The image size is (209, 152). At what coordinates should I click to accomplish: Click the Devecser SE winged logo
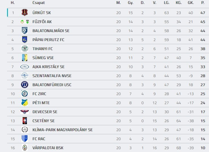(x=25, y=112)
